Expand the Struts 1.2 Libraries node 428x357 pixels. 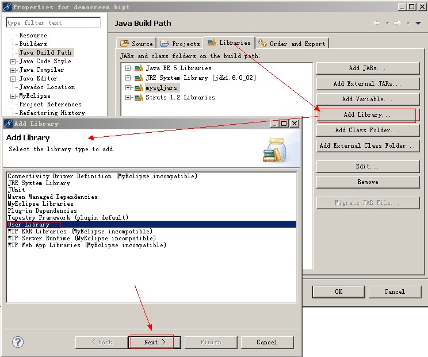(x=128, y=97)
